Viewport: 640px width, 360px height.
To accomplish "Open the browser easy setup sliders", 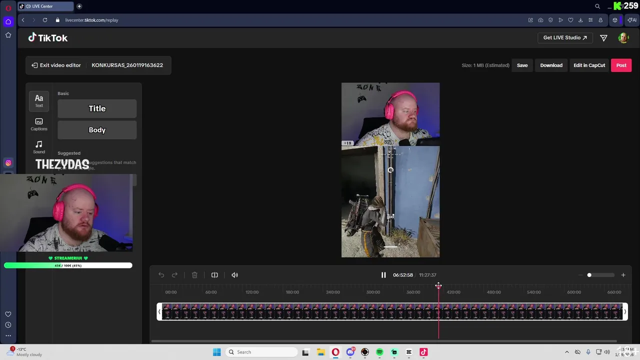I will pos(590,20).
